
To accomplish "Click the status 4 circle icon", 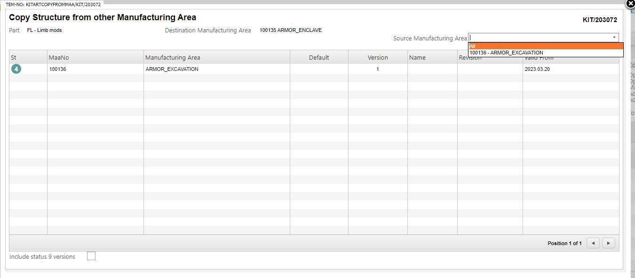I will point(16,69).
